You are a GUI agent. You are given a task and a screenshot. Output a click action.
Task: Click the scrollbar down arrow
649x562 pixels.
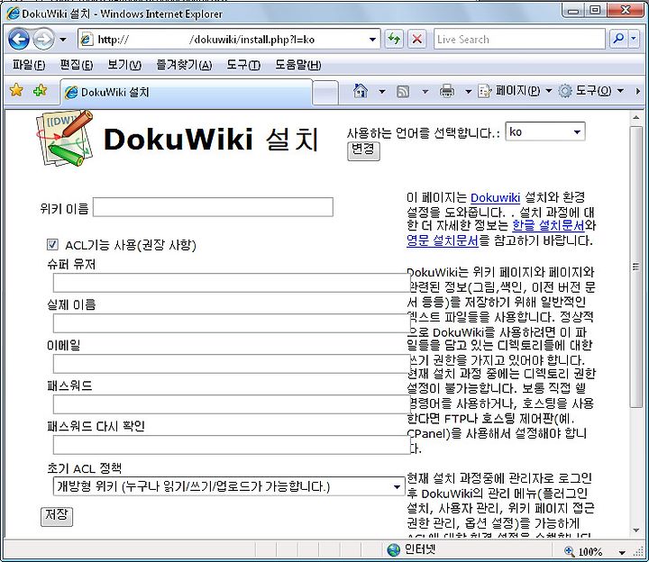(x=635, y=530)
